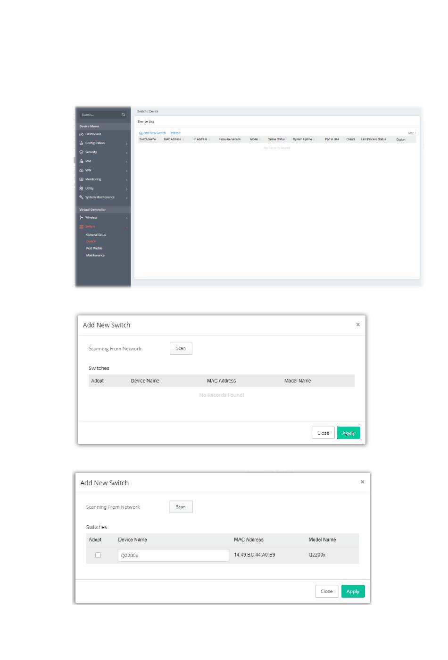Screen dimensions: 448x660
Task: Click Scan in the dialog listing Q2200x
Action: coord(181,507)
